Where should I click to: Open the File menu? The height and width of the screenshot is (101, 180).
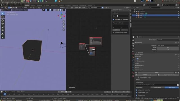(x=4, y=5)
